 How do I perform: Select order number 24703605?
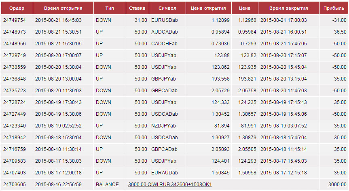pos(14,185)
